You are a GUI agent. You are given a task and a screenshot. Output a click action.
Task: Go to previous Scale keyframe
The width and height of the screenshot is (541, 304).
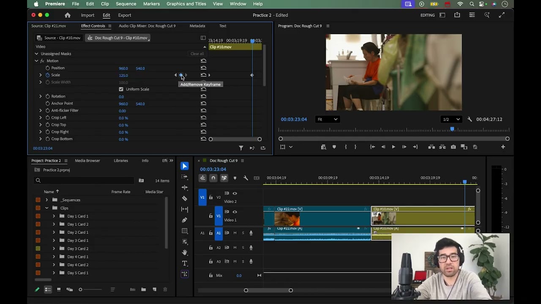pos(176,75)
